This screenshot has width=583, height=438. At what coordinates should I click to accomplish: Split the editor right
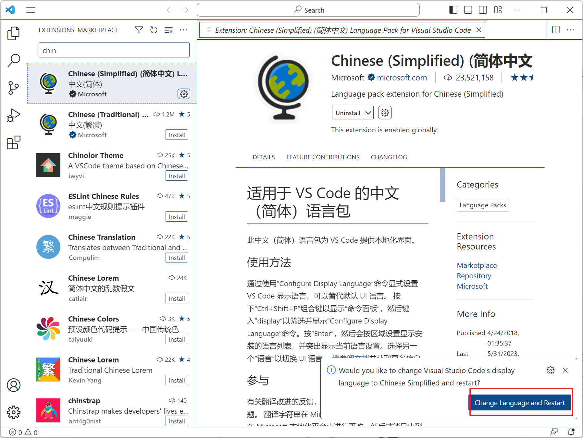tap(556, 30)
